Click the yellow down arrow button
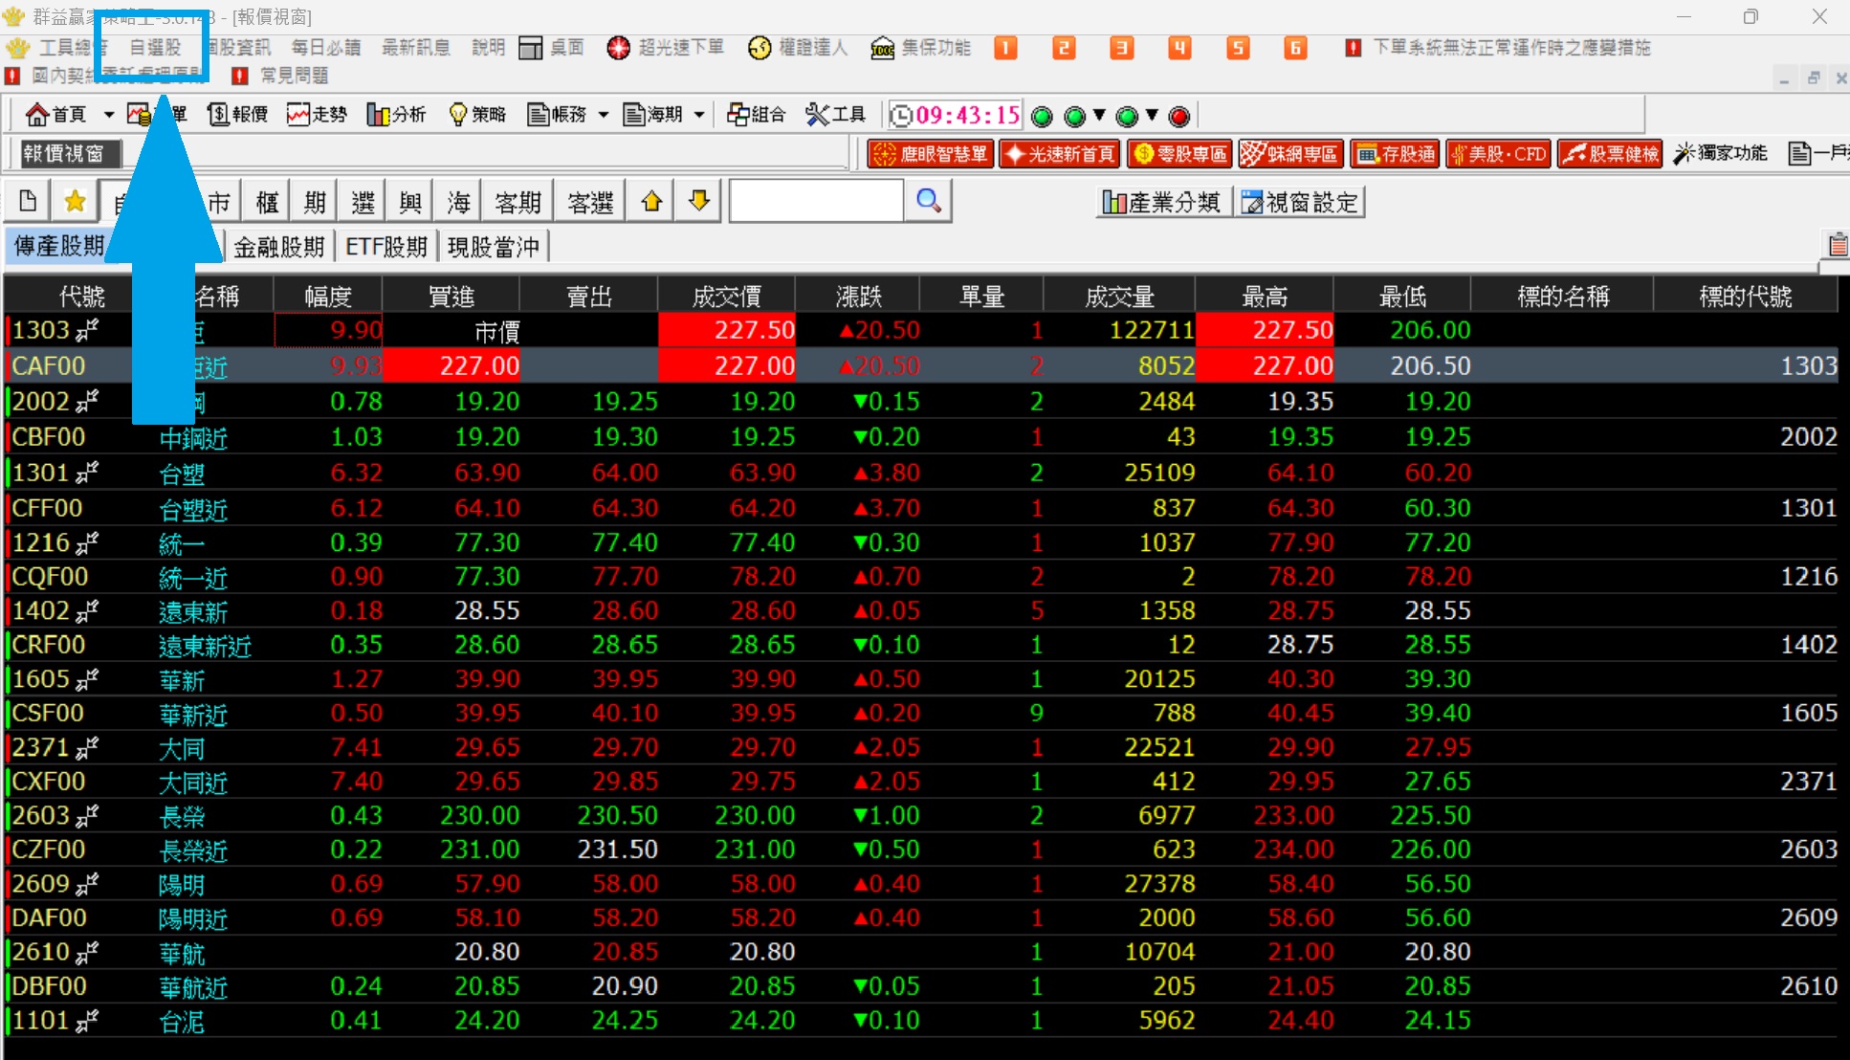This screenshot has height=1060, width=1850. 699,201
